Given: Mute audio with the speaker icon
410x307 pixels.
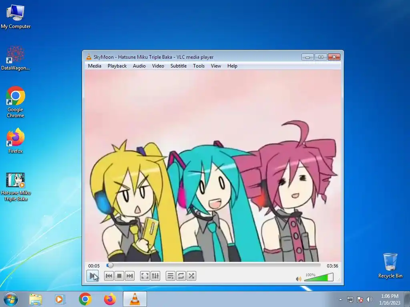Looking at the screenshot, I should (298, 279).
